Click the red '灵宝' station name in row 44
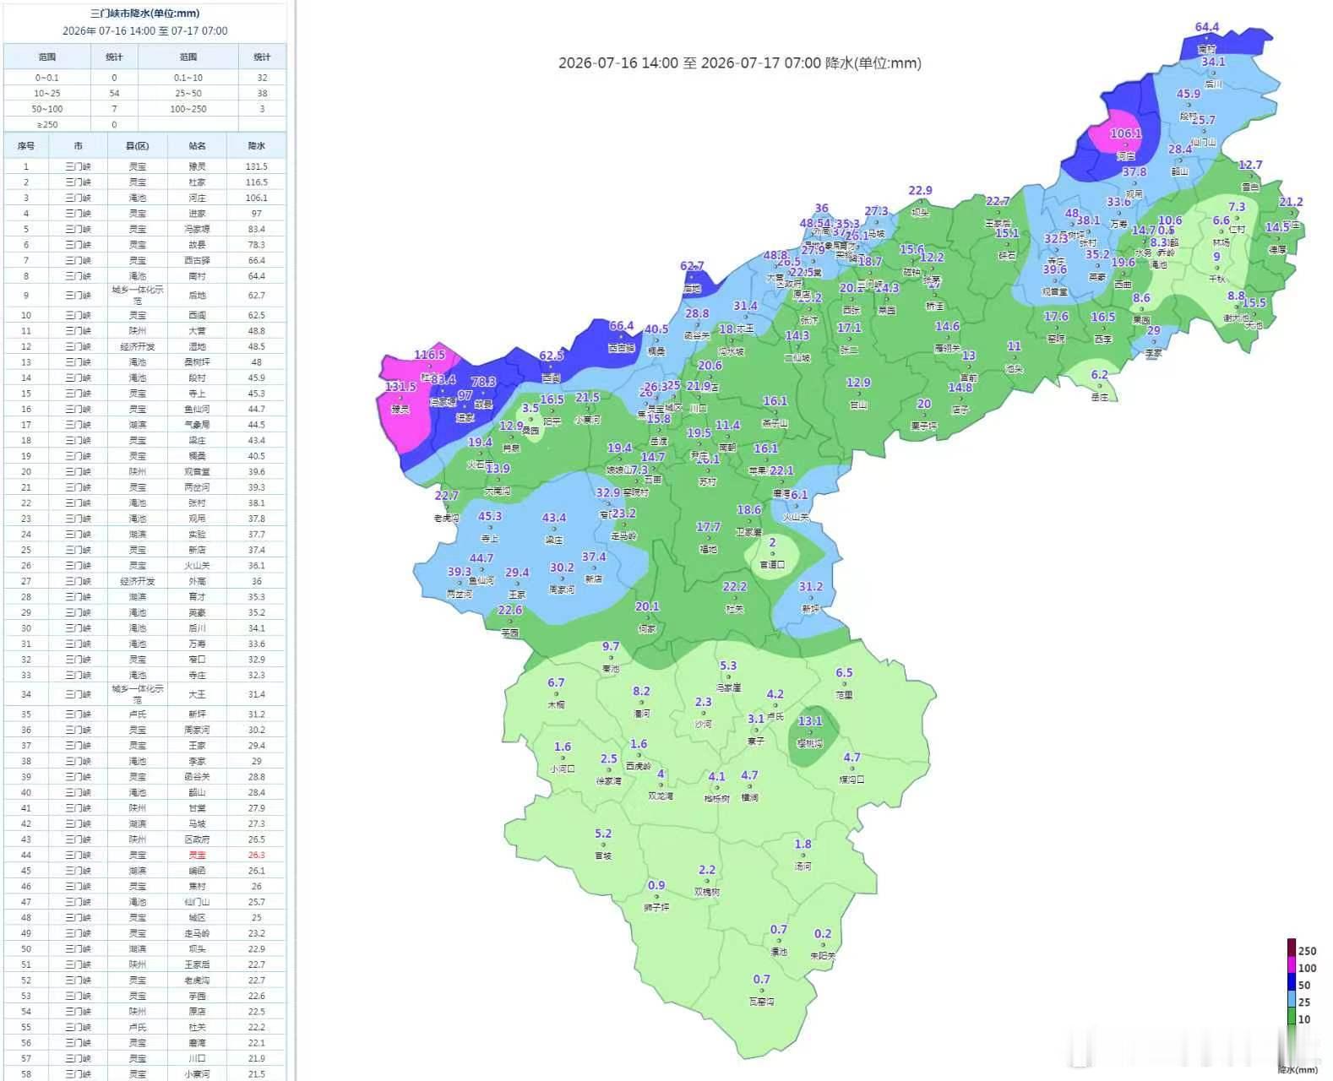This screenshot has height=1081, width=1333. (198, 855)
